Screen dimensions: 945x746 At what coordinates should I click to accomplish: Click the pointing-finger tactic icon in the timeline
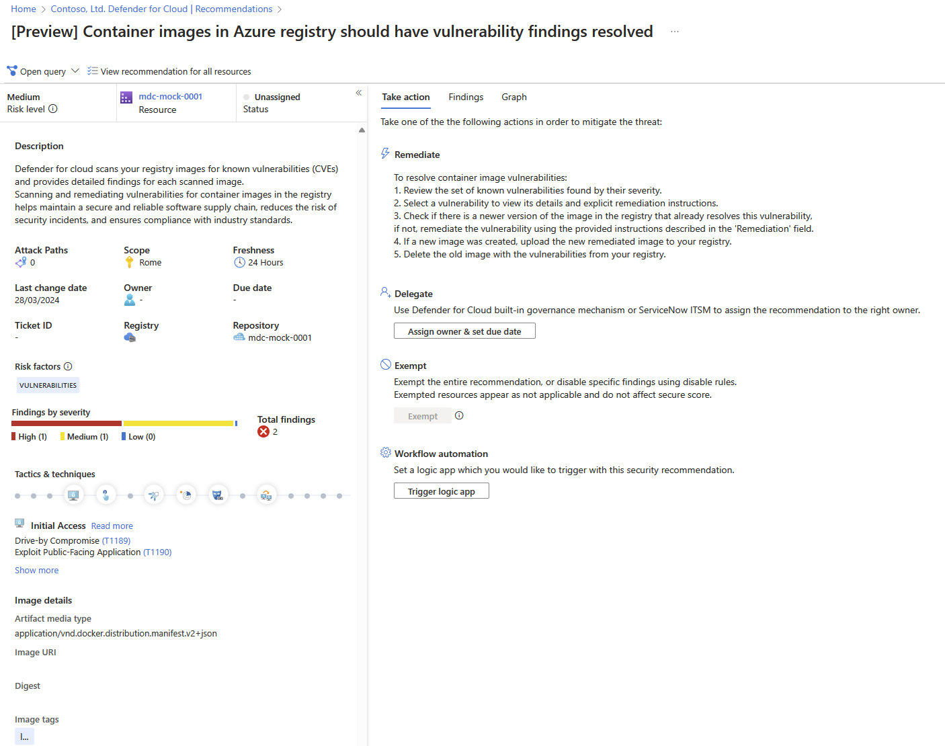(x=106, y=495)
